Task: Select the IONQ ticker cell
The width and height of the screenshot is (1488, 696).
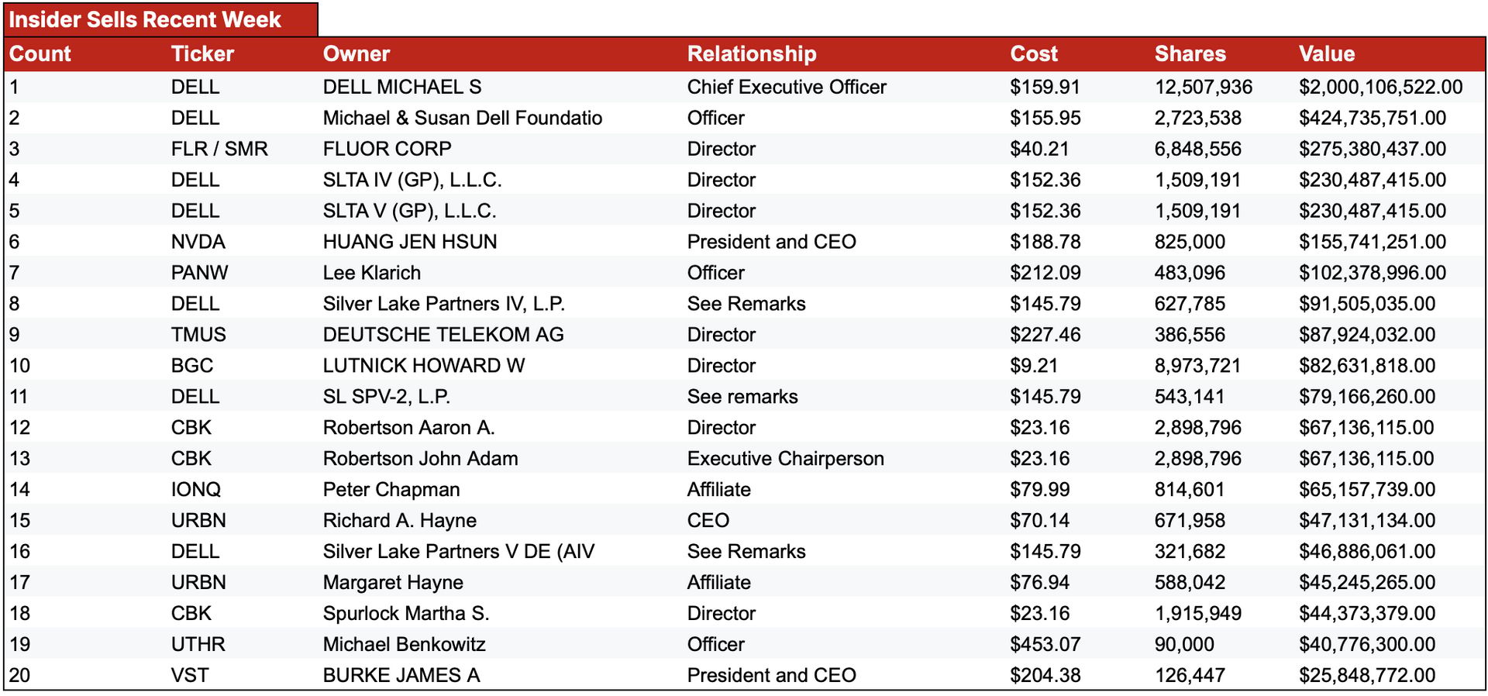Action: tap(196, 490)
